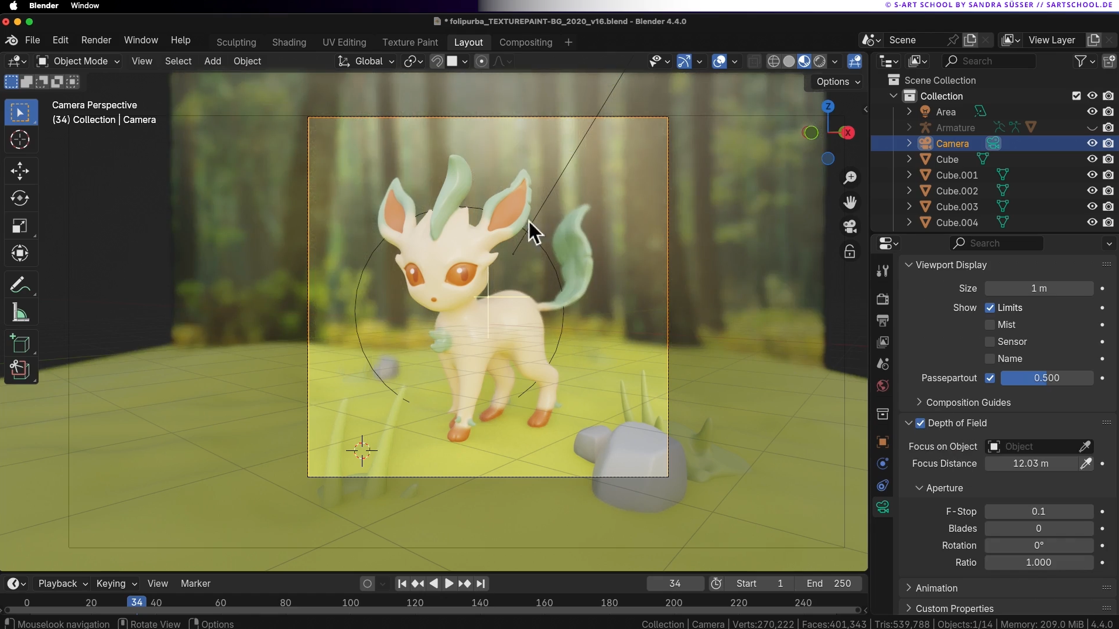Jump to the timeline start frame
The width and height of the screenshot is (1119, 629).
(x=402, y=583)
